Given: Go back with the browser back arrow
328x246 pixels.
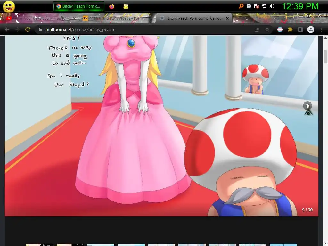Looking at the screenshot, I should 7,29.
